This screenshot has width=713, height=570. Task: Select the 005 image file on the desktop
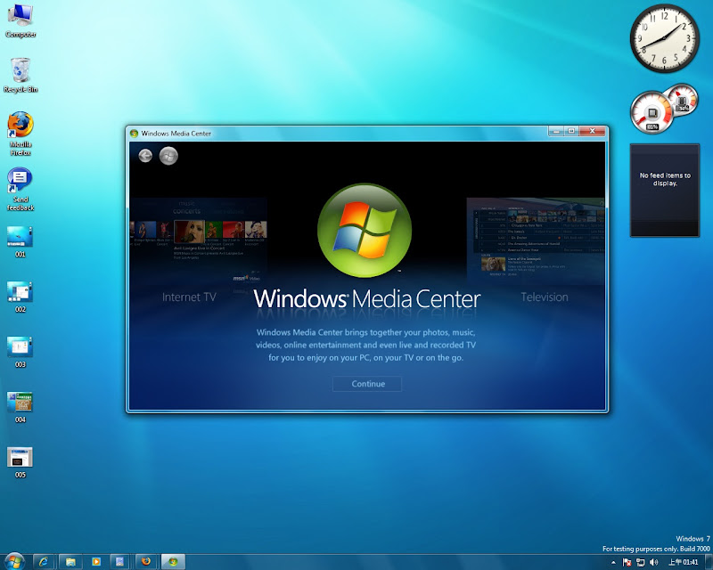[x=20, y=463]
